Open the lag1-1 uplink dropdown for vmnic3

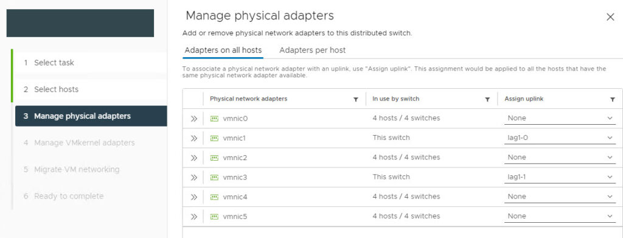pos(560,177)
